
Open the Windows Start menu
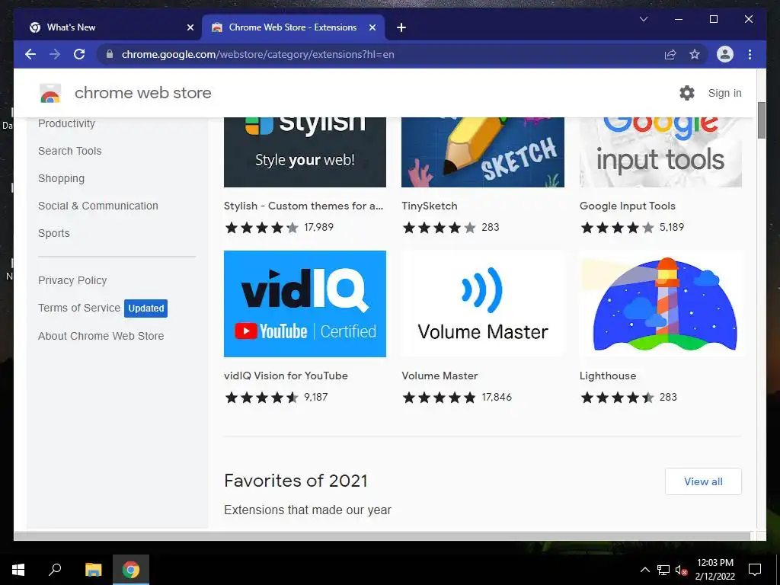point(18,570)
